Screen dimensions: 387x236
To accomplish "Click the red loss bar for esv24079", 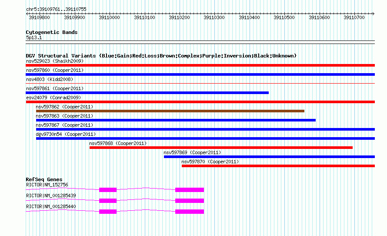I will [x=200, y=102].
